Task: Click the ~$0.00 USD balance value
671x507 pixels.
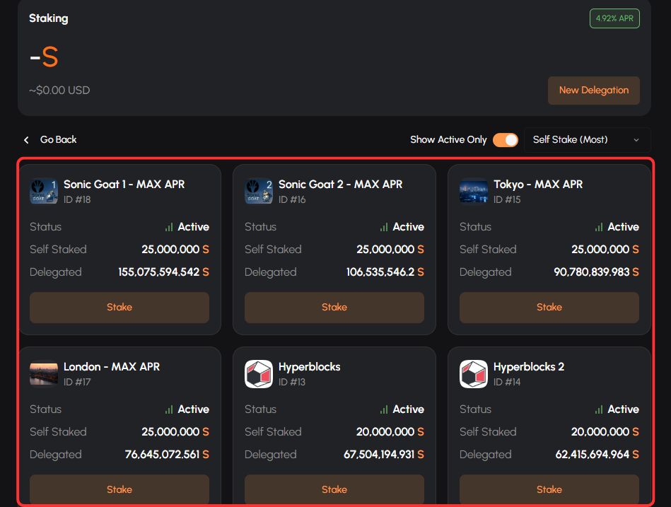Action: pos(59,91)
